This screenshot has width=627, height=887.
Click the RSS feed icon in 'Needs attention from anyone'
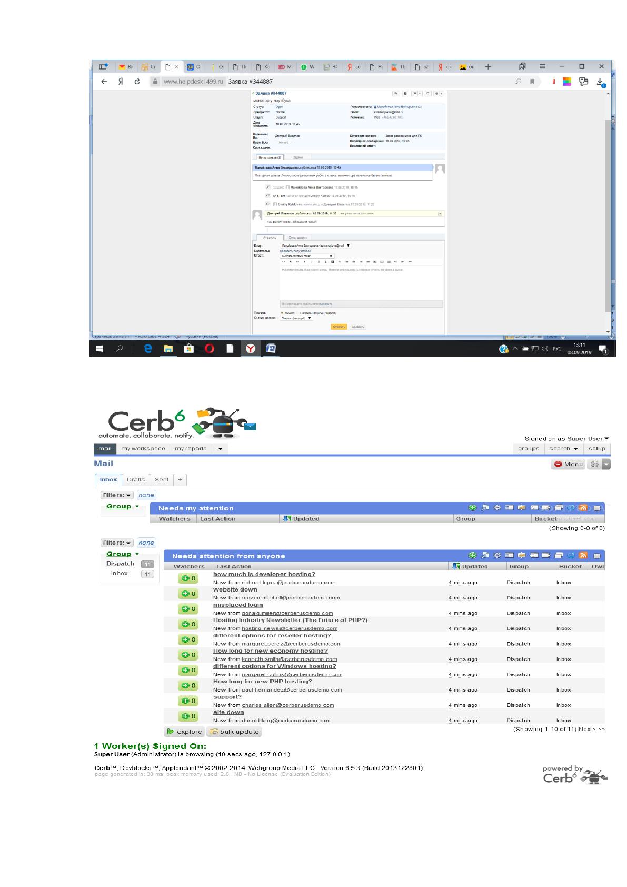click(x=583, y=555)
